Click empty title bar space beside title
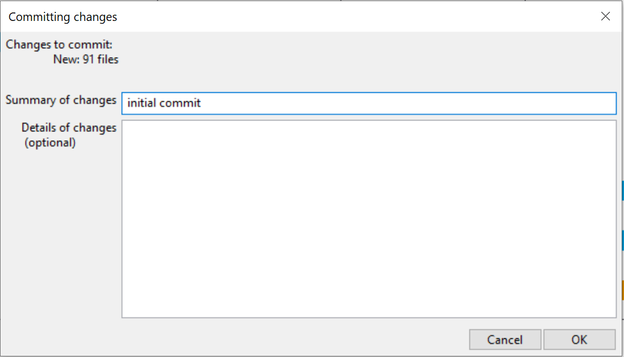 [x=340, y=17]
